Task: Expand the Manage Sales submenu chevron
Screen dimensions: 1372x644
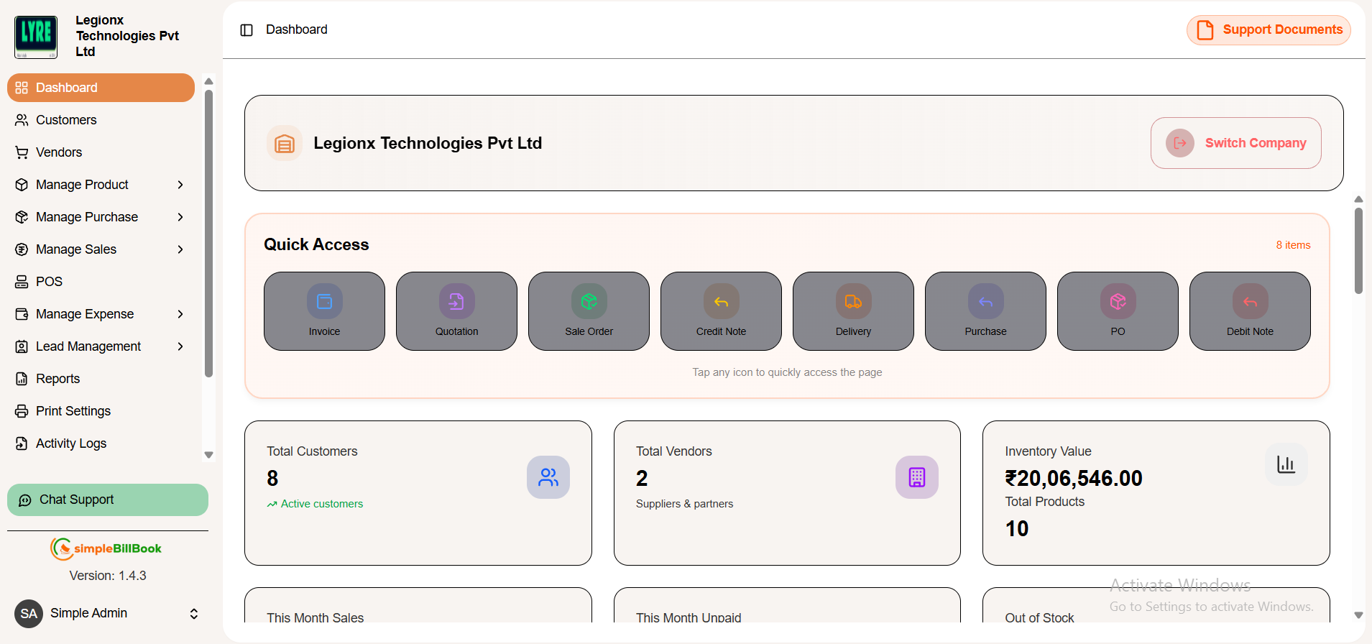Action: click(180, 249)
